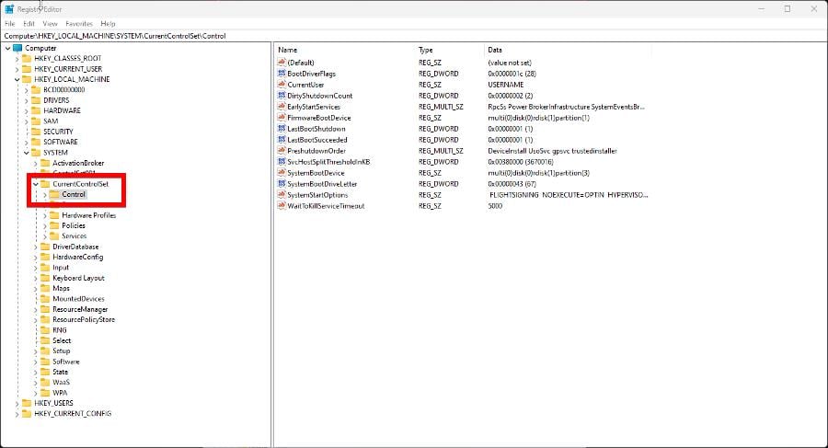
Task: Click the SECURITY folder icon
Action: [36, 131]
